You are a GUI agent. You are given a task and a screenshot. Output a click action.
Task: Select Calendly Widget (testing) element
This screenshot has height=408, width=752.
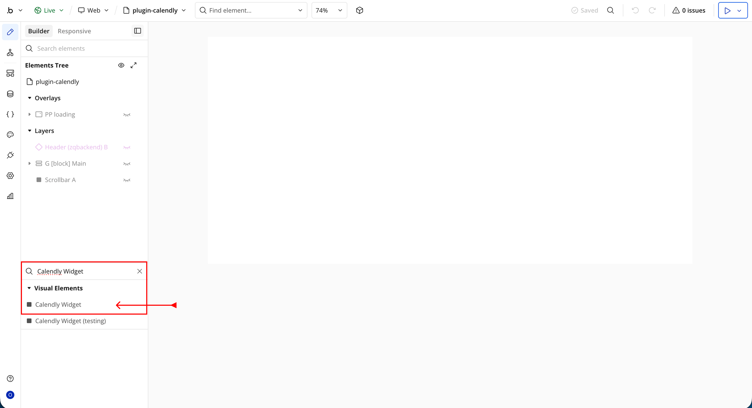point(70,321)
